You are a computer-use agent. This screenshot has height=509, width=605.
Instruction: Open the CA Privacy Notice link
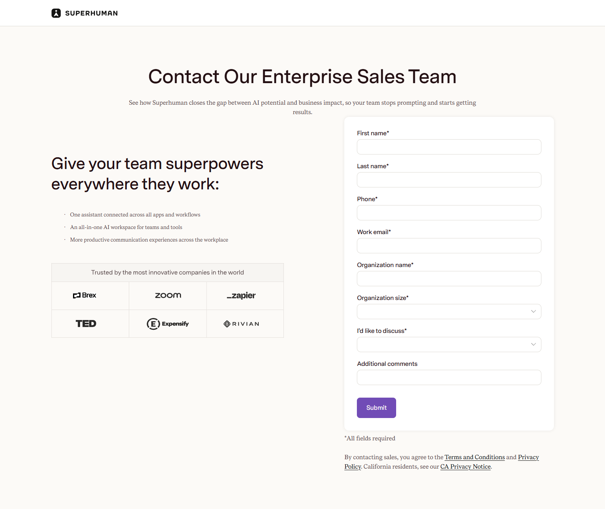click(465, 466)
